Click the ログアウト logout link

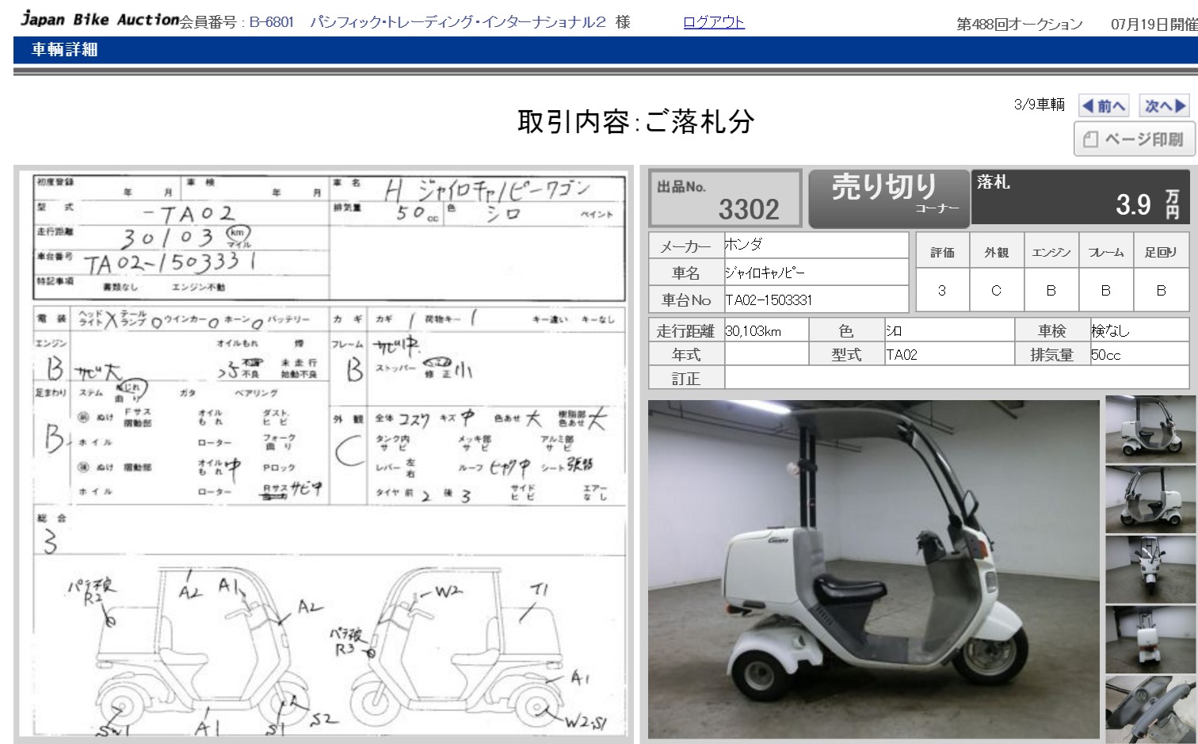[x=713, y=22]
